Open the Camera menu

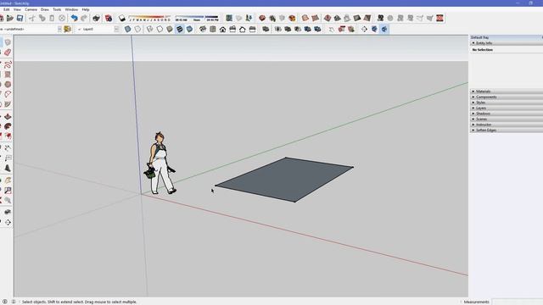coord(31,9)
